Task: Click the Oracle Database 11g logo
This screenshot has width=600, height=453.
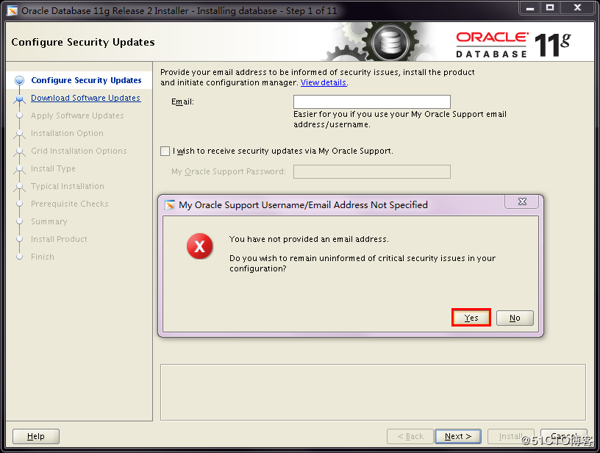Action: [513, 44]
